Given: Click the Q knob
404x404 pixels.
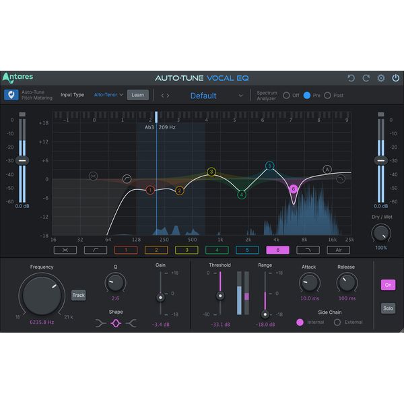Looking at the screenshot, I should click(115, 283).
